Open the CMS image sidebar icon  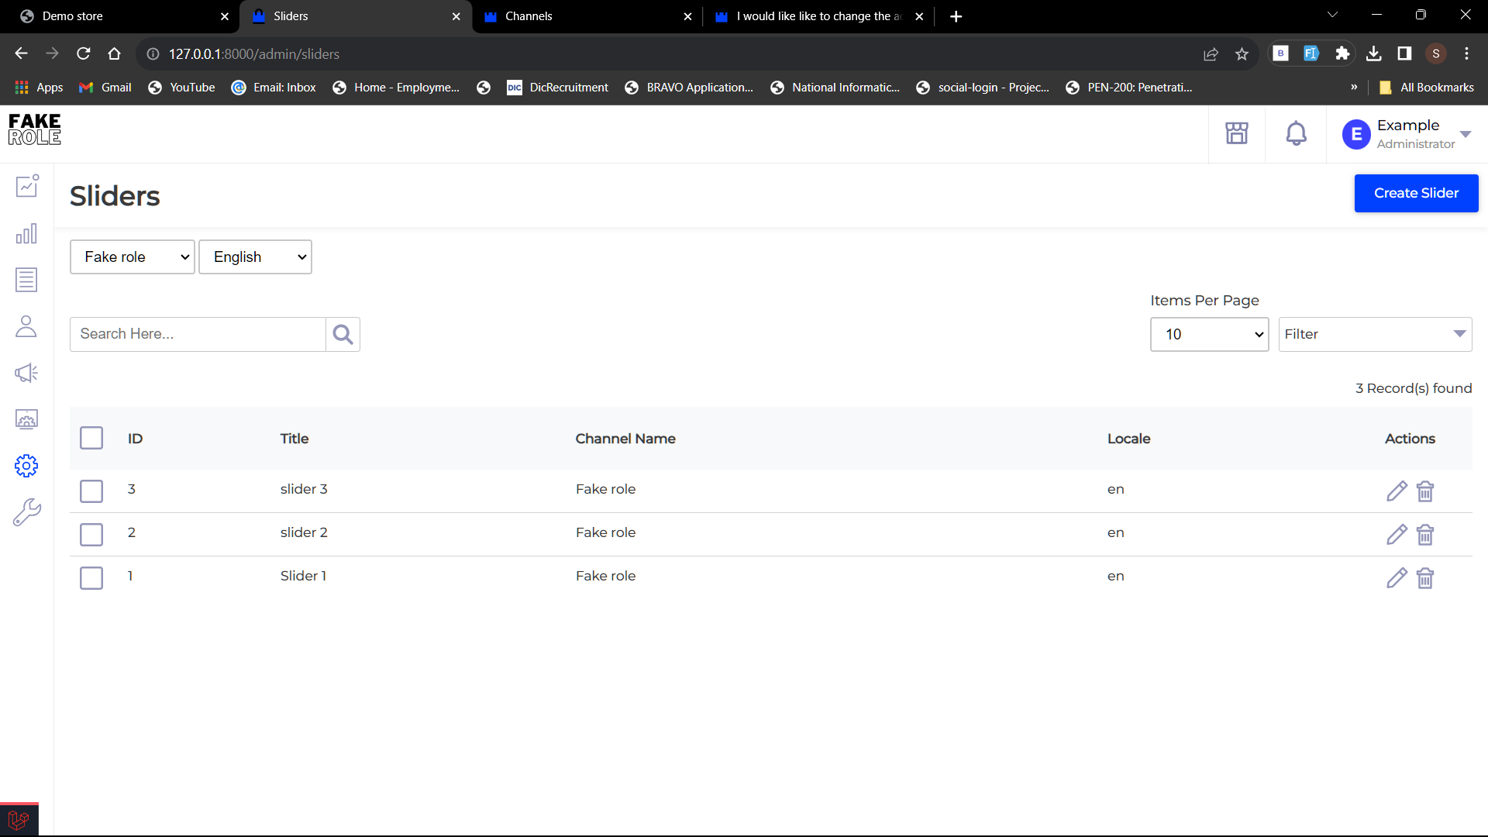coord(26,419)
